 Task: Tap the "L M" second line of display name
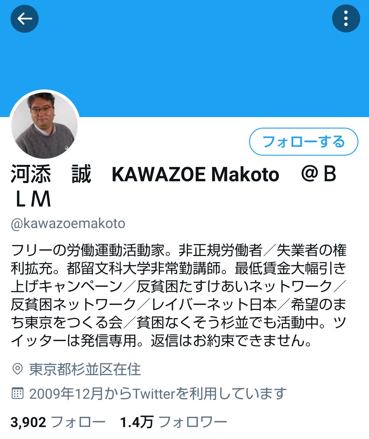click(x=33, y=199)
